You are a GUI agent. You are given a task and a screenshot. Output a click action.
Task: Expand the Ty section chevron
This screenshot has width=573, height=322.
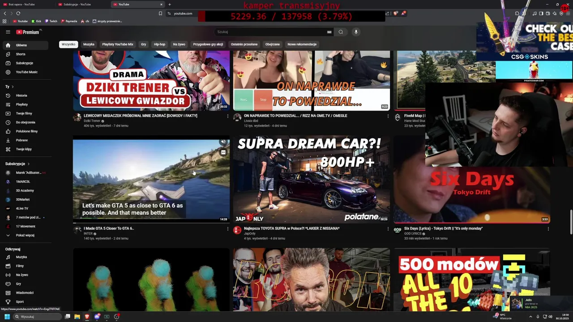click(13, 87)
